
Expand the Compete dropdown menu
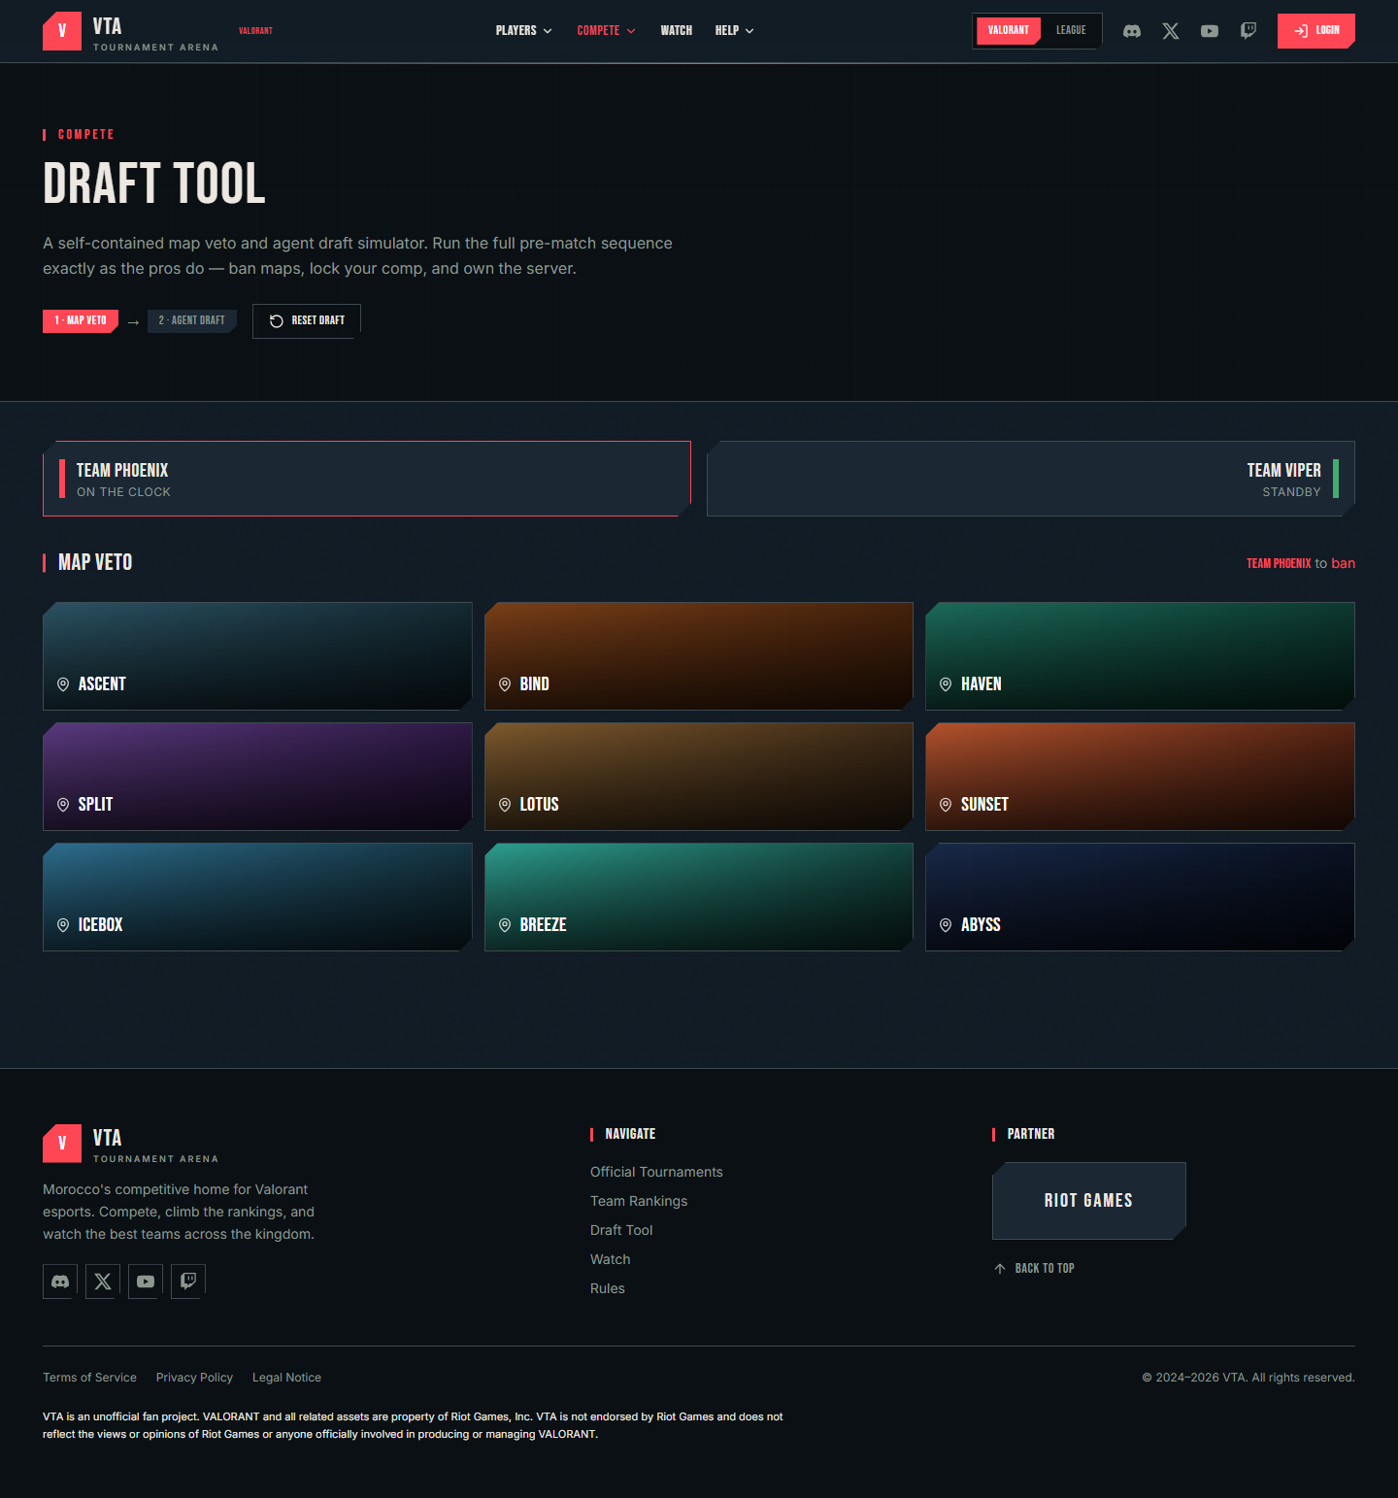pos(606,31)
